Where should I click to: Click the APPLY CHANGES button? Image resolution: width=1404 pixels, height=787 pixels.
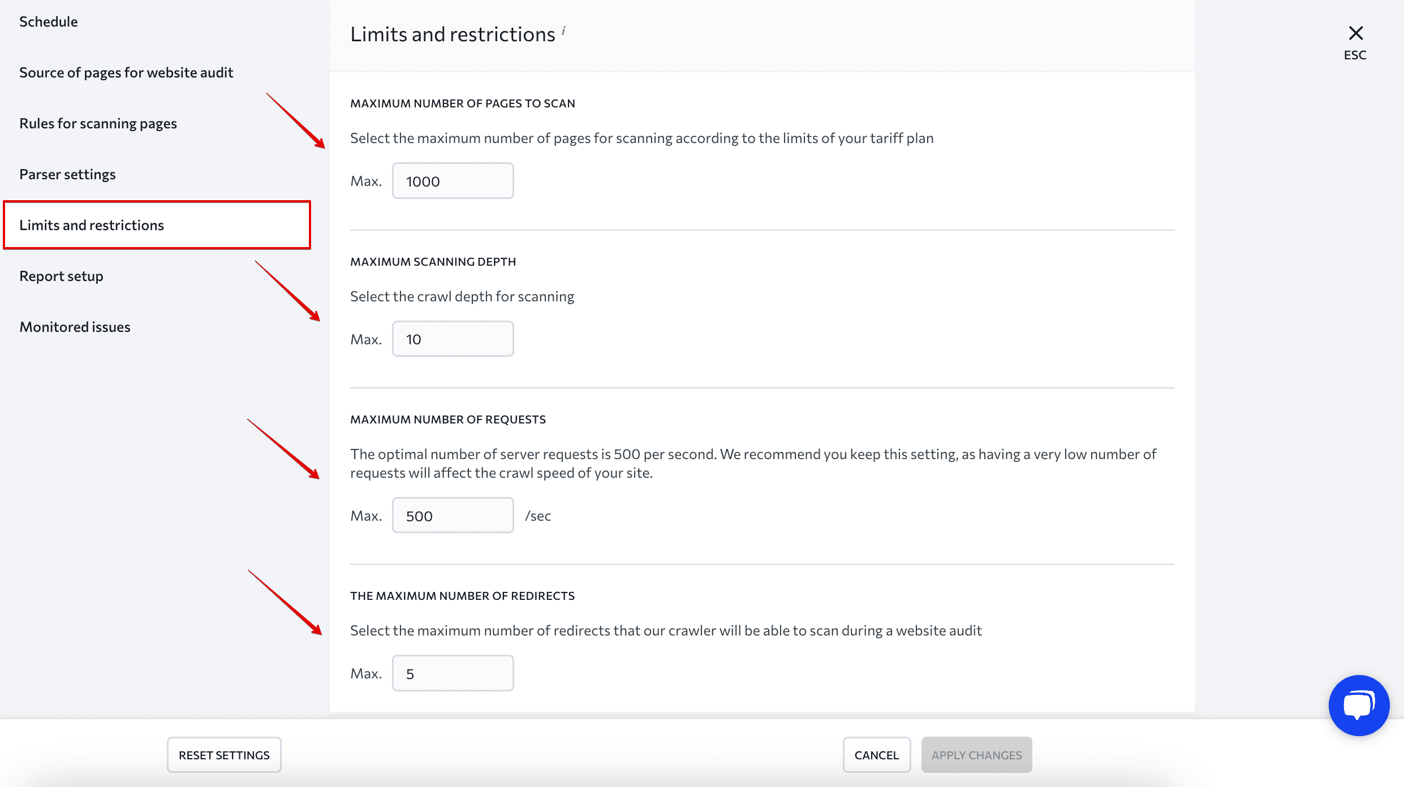[976, 754]
